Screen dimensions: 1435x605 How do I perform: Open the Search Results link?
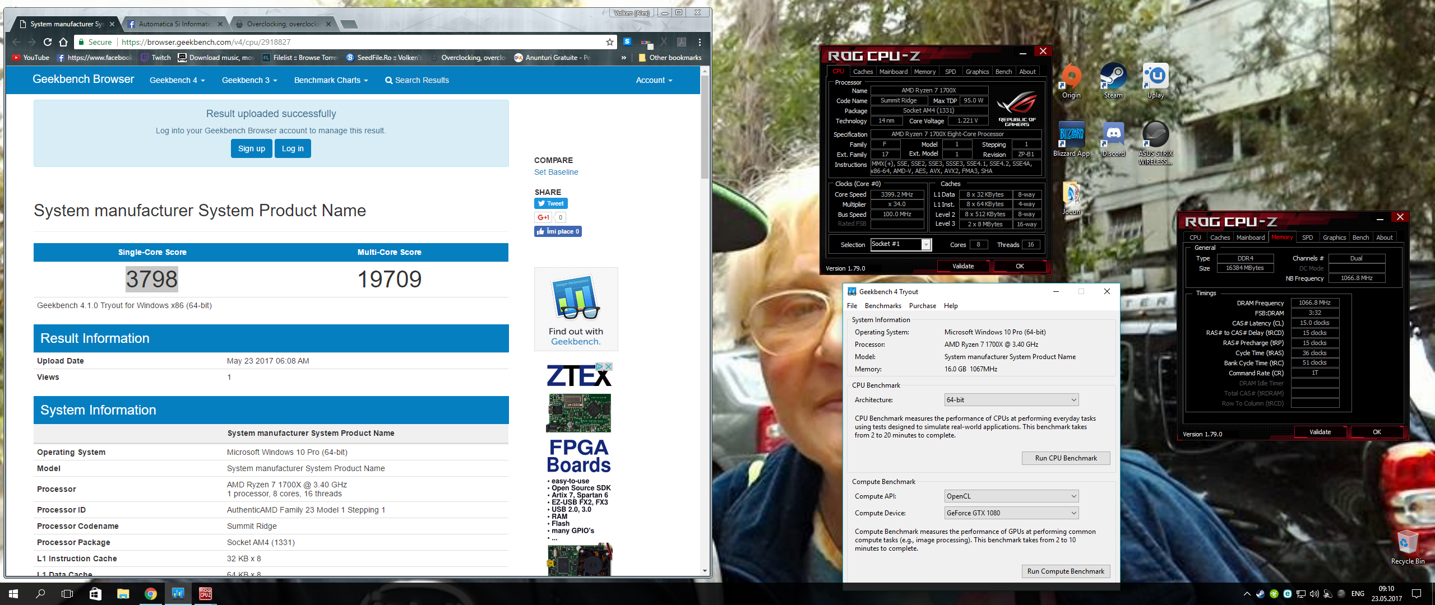(x=416, y=80)
